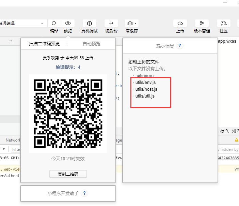The image size is (239, 206).
Task: Click help icon next to 小程序开发助手
Action: coord(84,193)
